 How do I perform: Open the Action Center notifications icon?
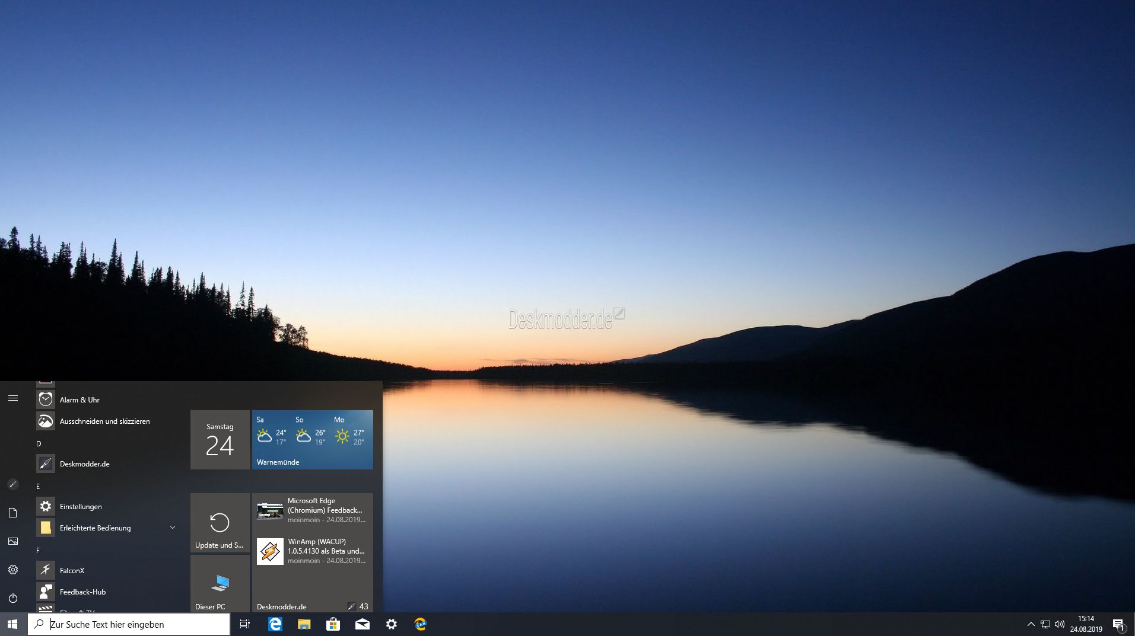(1118, 624)
